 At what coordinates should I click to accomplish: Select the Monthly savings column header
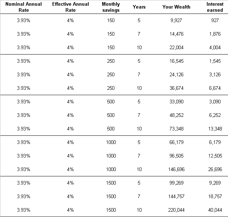pyautogui.click(x=111, y=7)
